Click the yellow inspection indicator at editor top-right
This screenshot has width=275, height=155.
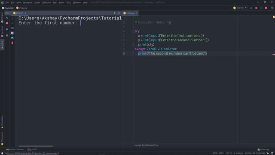(x=274, y=17)
